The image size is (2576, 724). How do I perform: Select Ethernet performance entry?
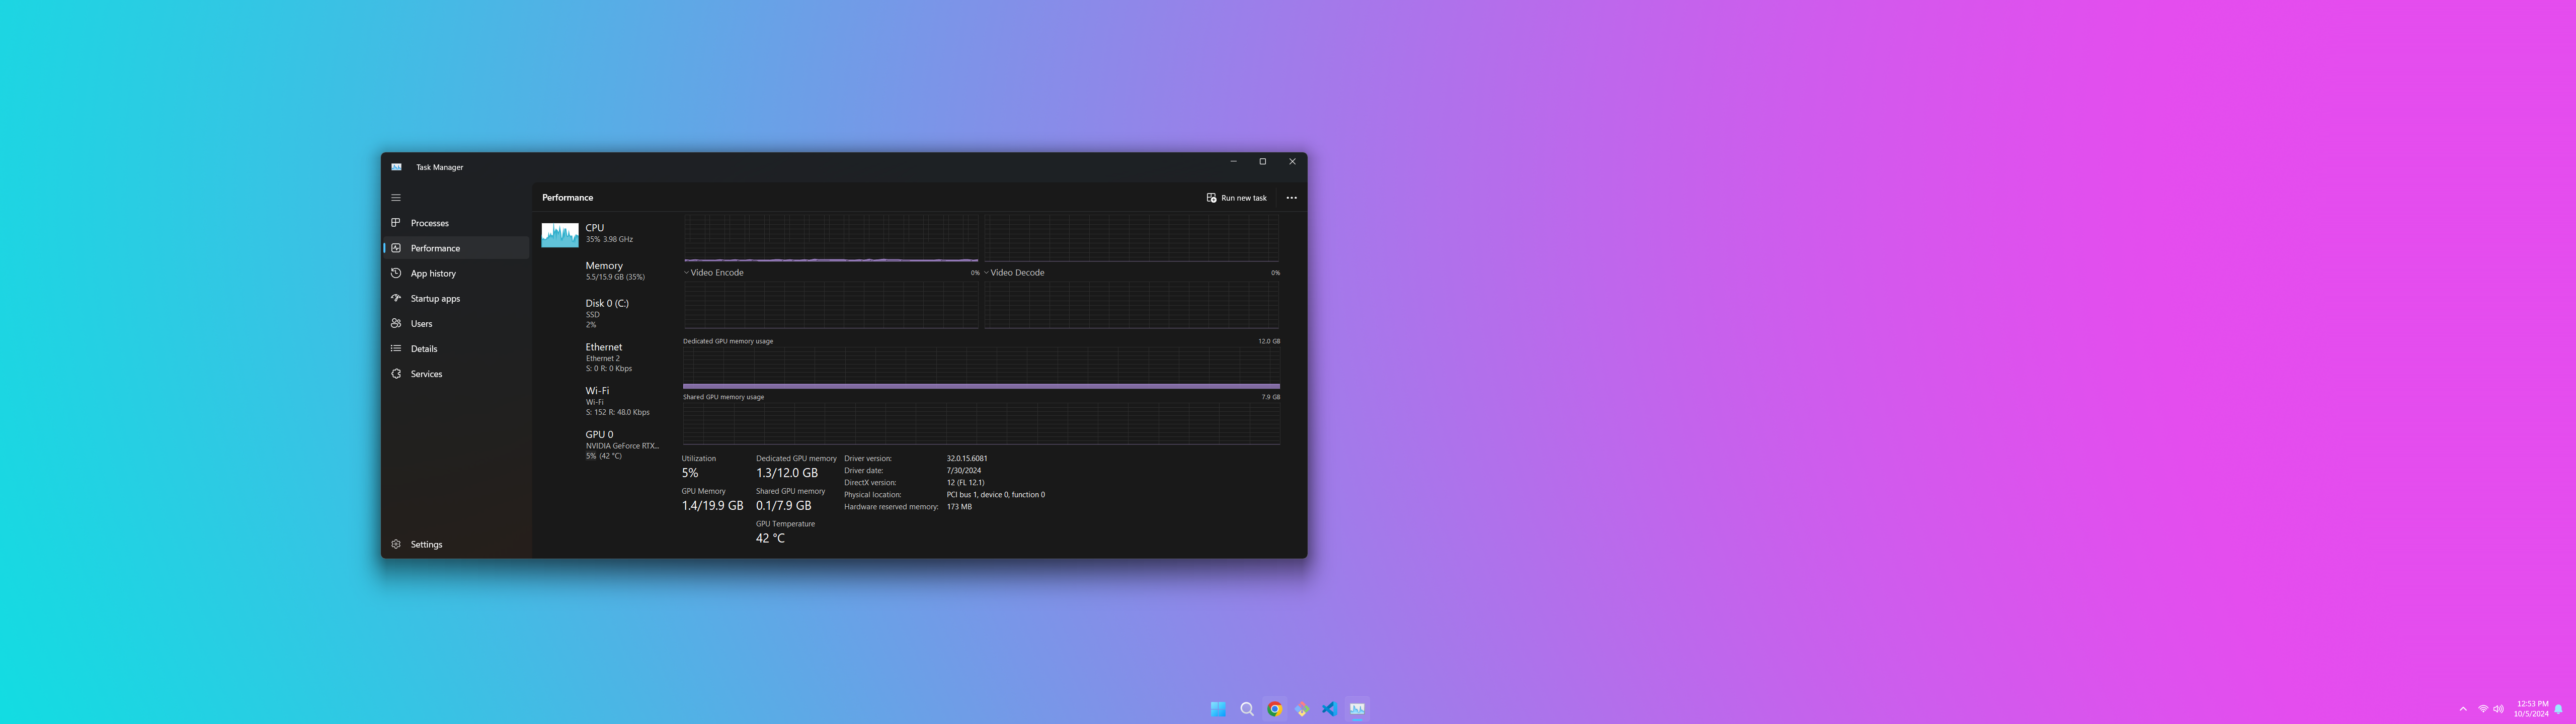604,356
